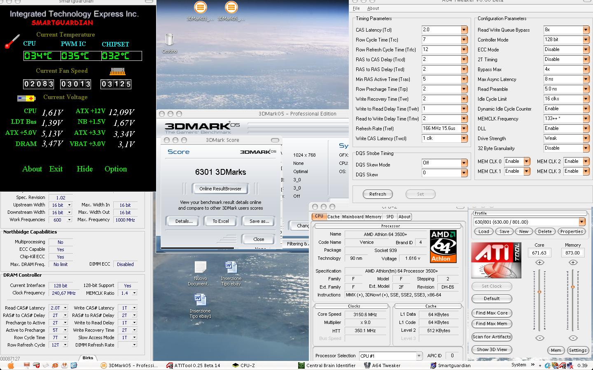Select the Cestino trash bin icon
Viewport: 593px width, 370px height.
coord(169,43)
